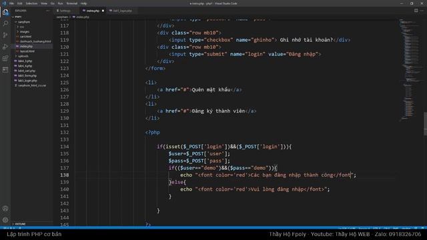The image size is (427, 240).
Task: Open the File menu
Action: pyautogui.click(x=12, y=3)
